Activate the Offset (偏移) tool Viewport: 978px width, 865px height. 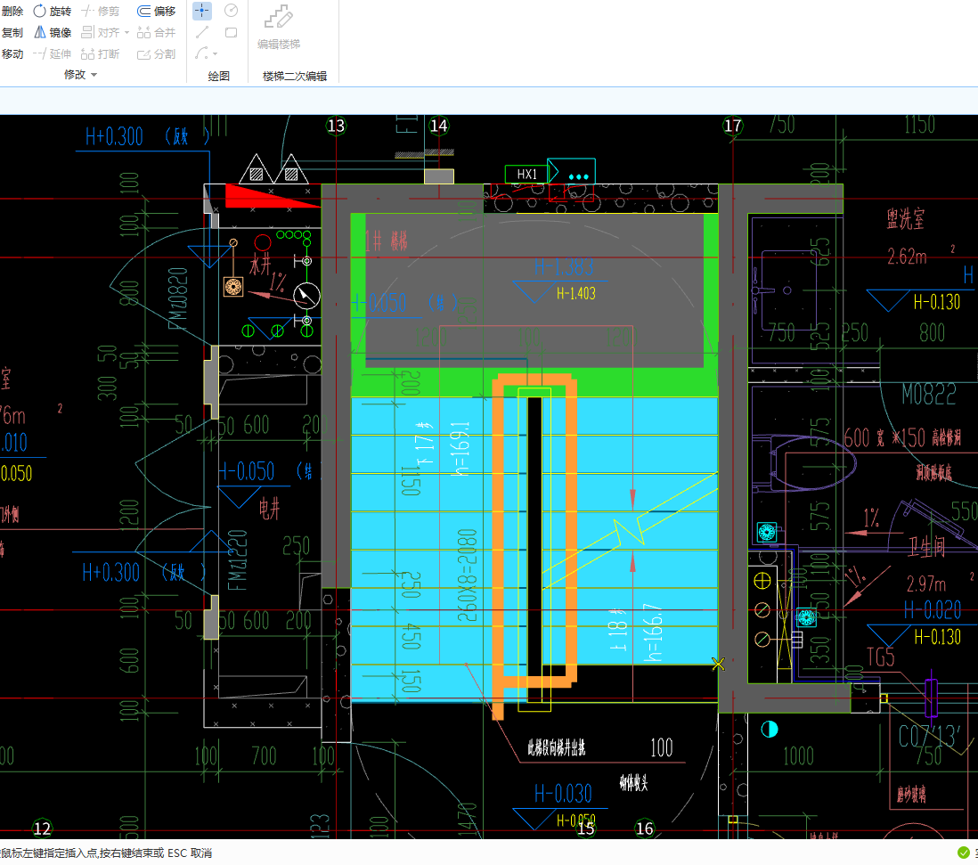(157, 11)
